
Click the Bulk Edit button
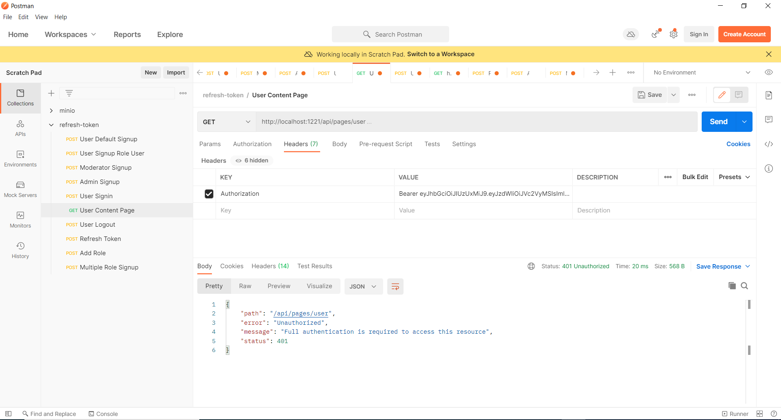pyautogui.click(x=695, y=177)
